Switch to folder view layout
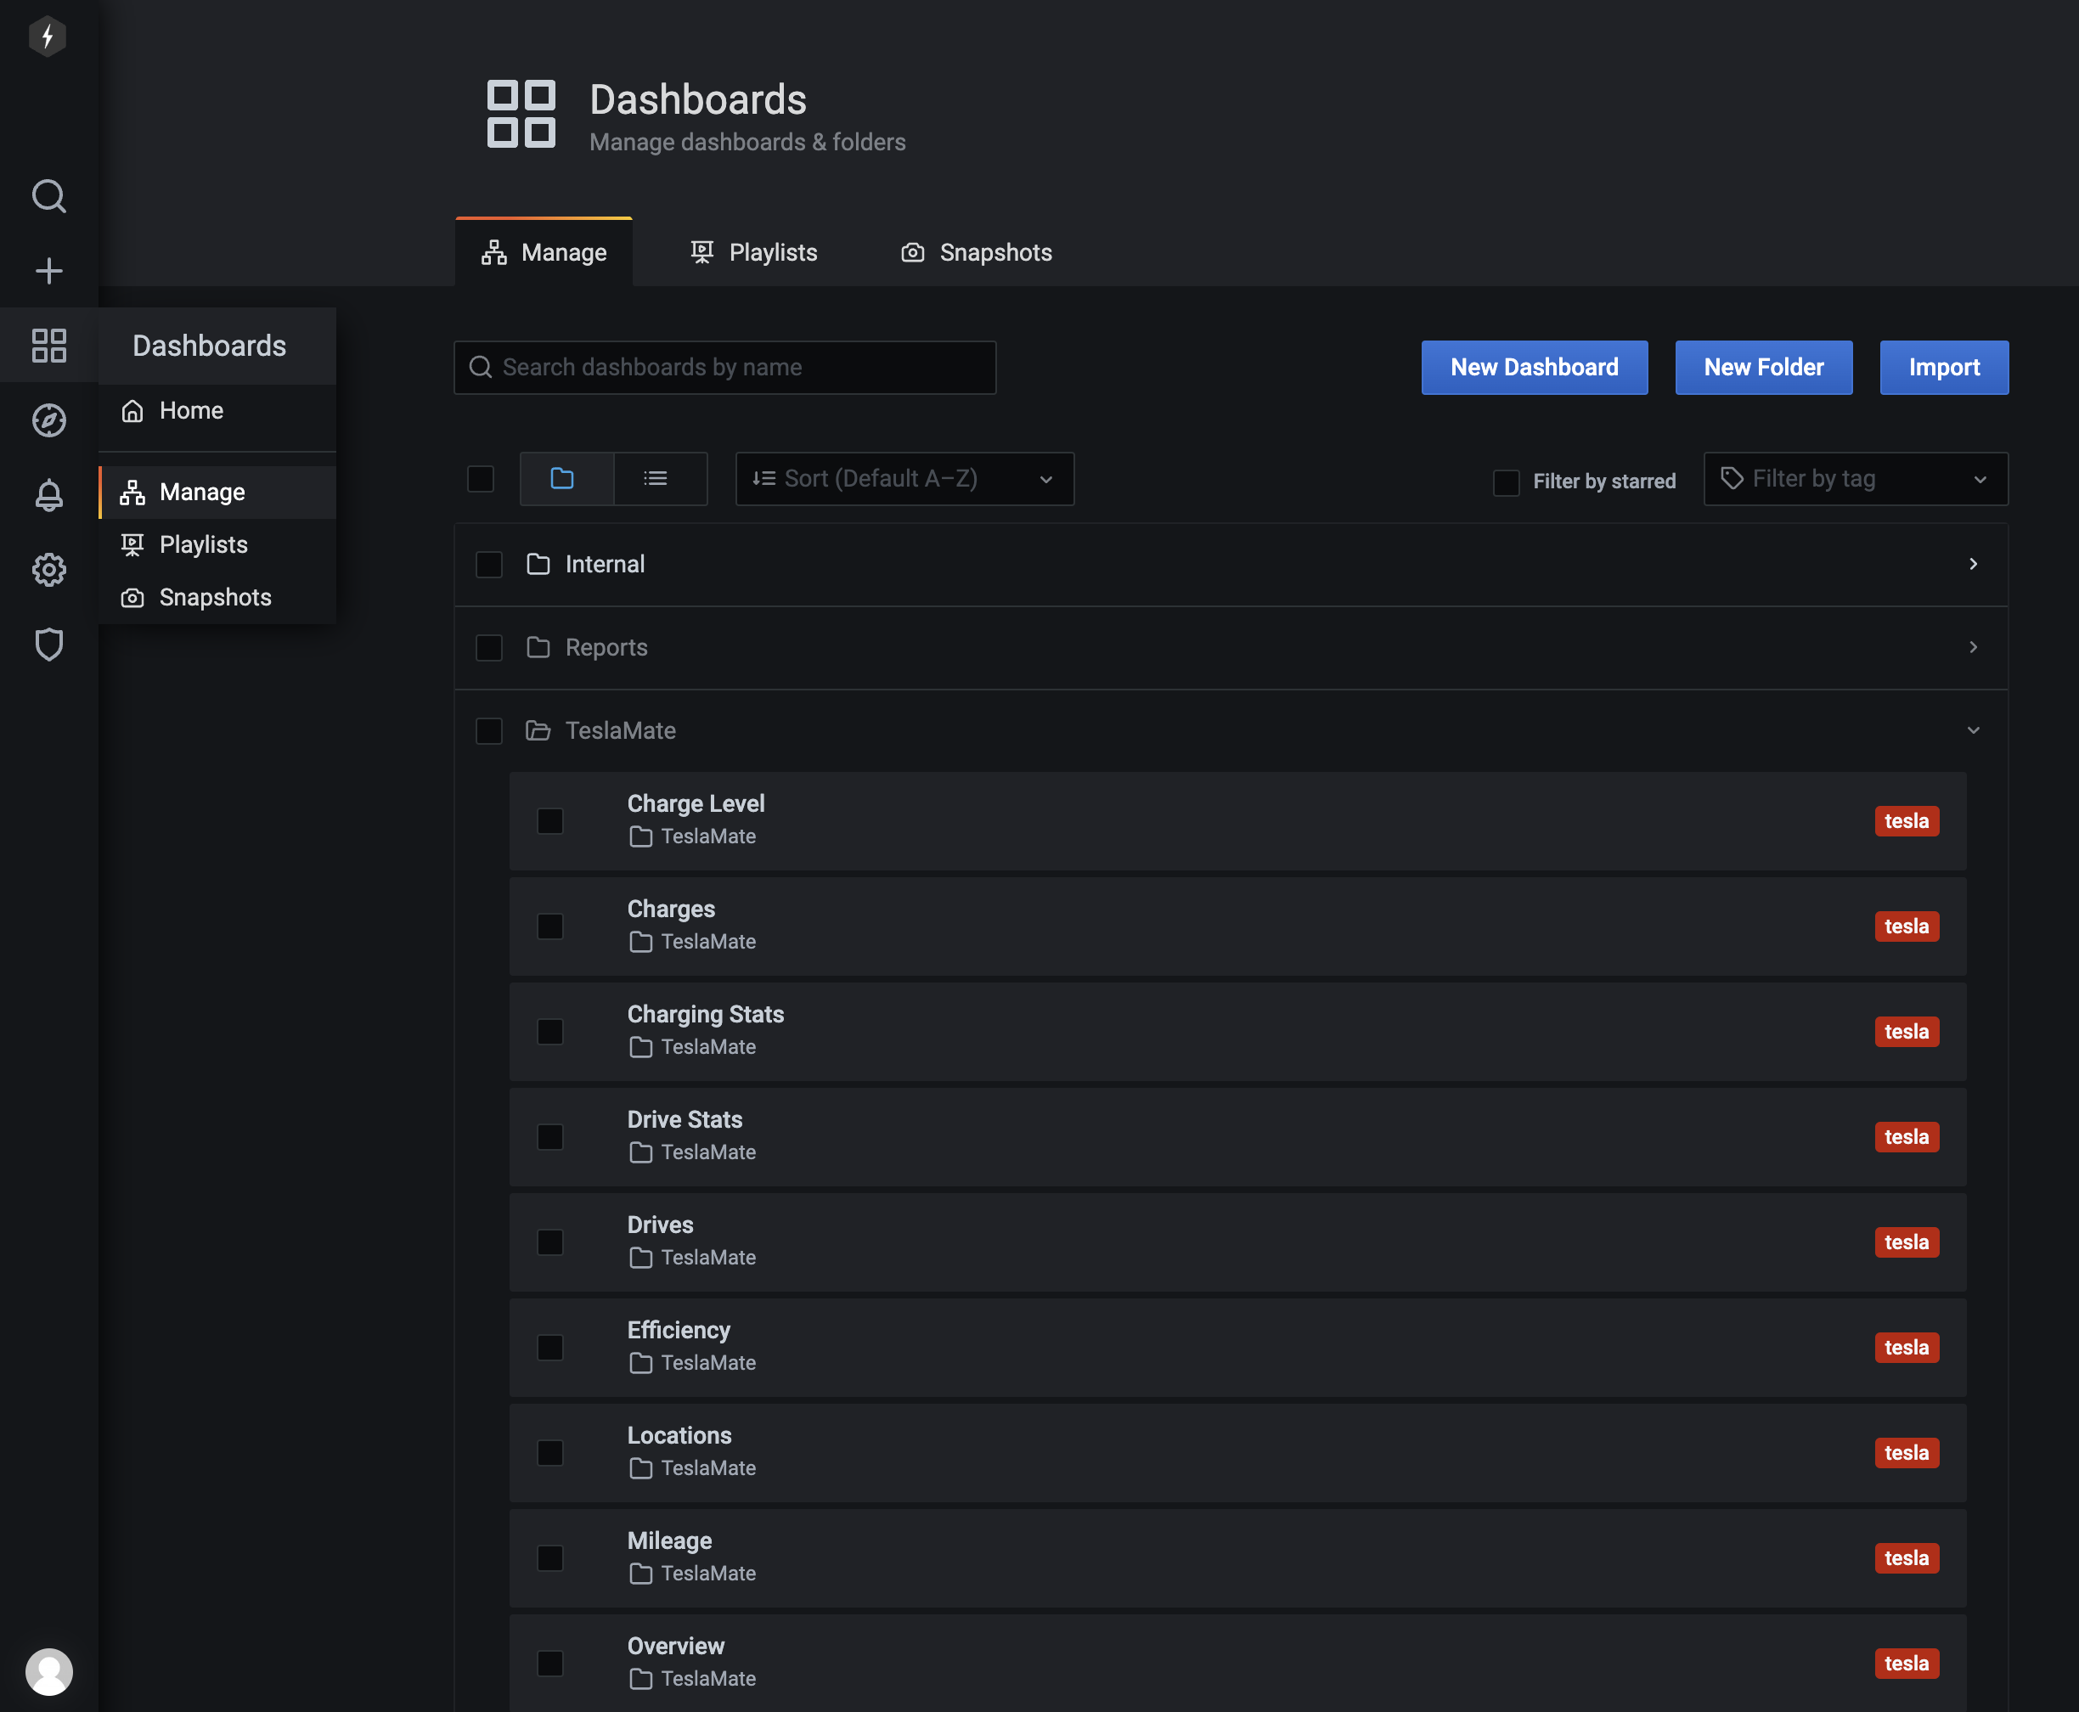The width and height of the screenshot is (2079, 1712). pyautogui.click(x=562, y=478)
